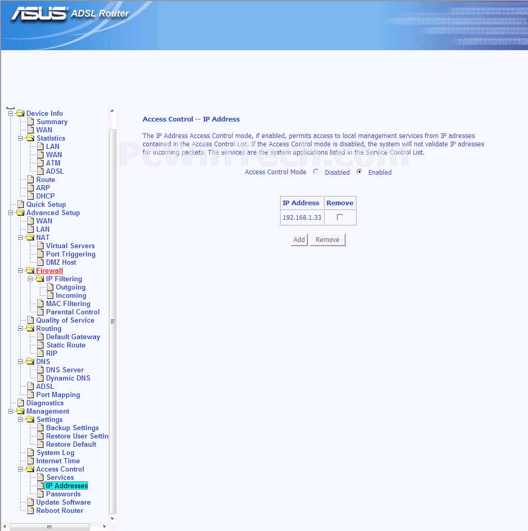Viewport: 528px width, 531px height.
Task: Collapse the IP Filtering tree node
Action: click(x=30, y=279)
